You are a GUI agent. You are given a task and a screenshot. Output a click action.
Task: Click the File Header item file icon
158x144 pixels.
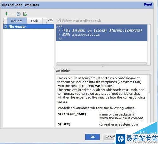tap(5, 27)
